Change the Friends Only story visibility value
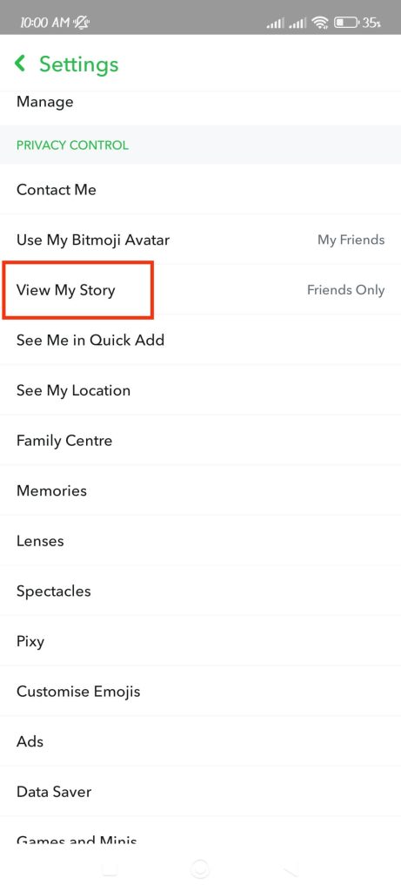This screenshot has height=892, width=401. pos(346,290)
